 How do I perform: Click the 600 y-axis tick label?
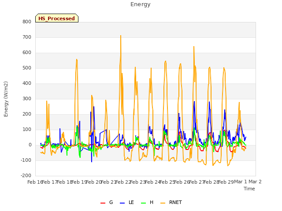[27, 53]
